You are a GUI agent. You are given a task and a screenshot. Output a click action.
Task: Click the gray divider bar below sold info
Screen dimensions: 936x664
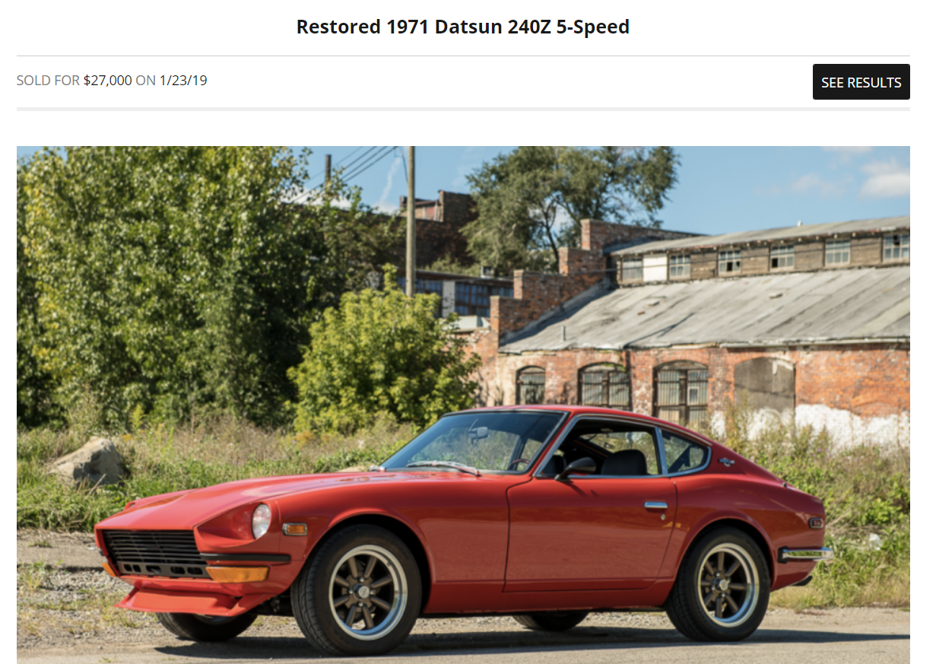463,109
